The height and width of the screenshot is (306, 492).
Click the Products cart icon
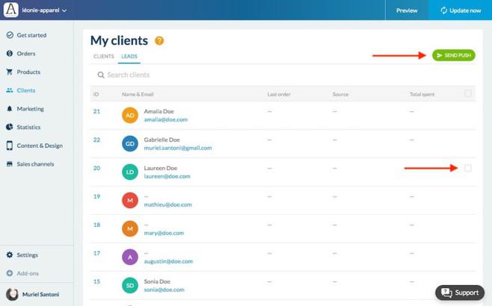(x=10, y=72)
